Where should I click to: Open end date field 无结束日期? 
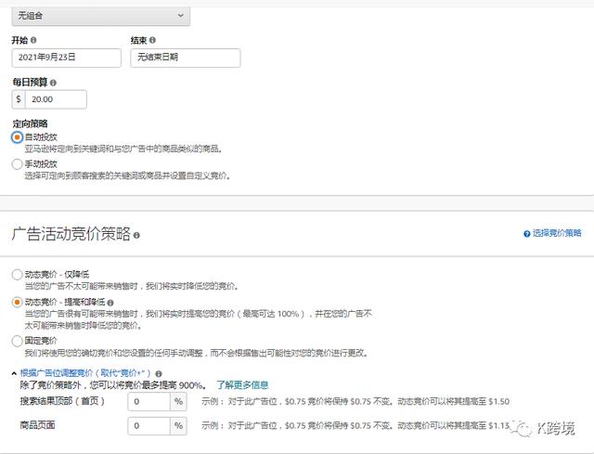pyautogui.click(x=186, y=58)
